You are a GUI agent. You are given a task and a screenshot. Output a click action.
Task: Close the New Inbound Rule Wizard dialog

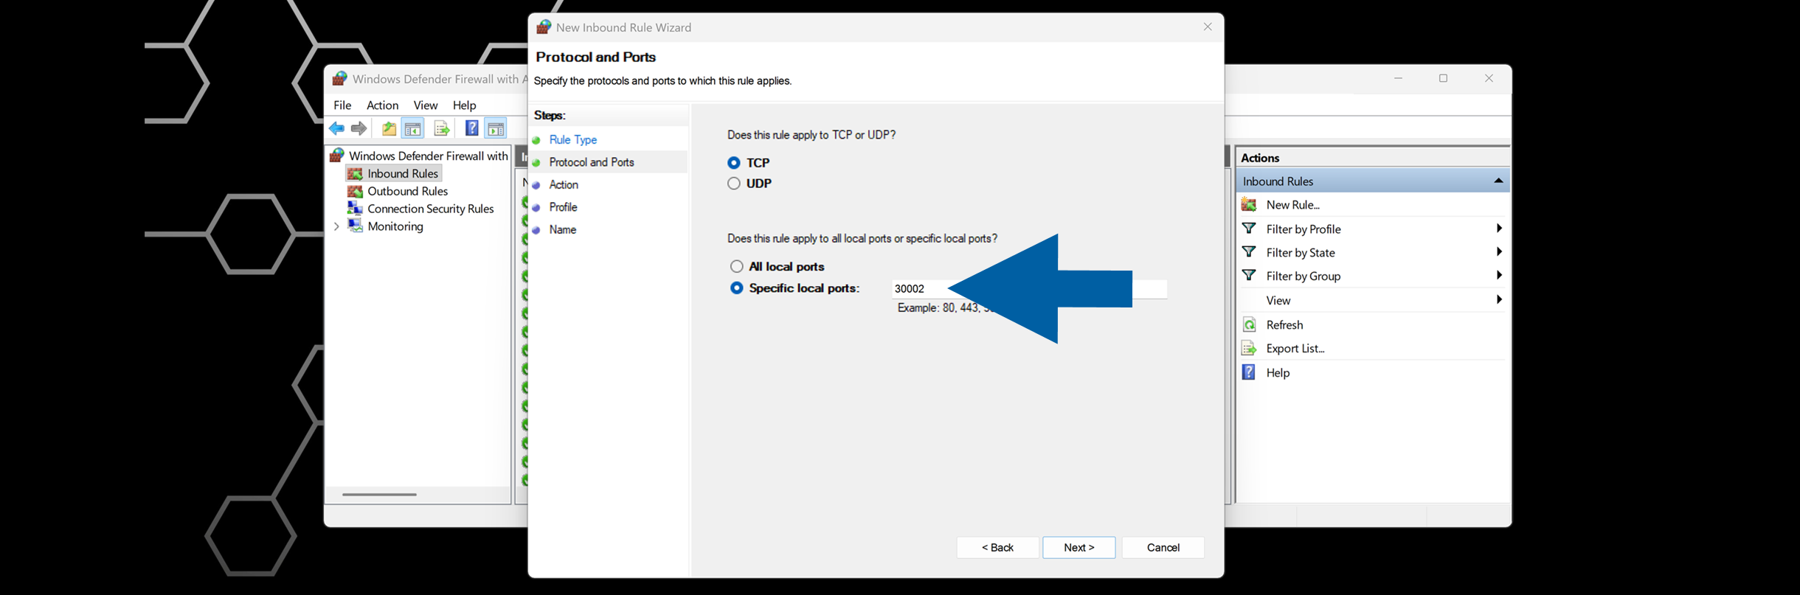[x=1208, y=27]
